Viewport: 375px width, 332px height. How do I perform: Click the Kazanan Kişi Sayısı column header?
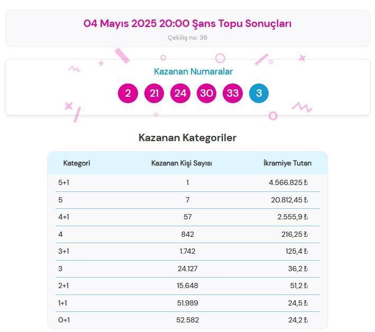point(181,163)
